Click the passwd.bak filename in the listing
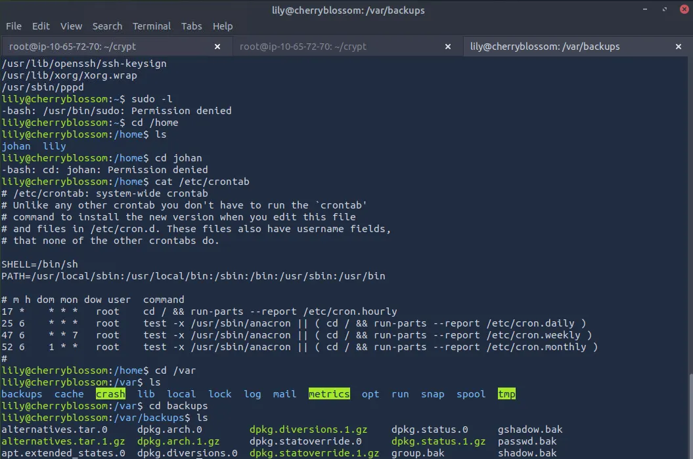This screenshot has height=459, width=693. (527, 441)
